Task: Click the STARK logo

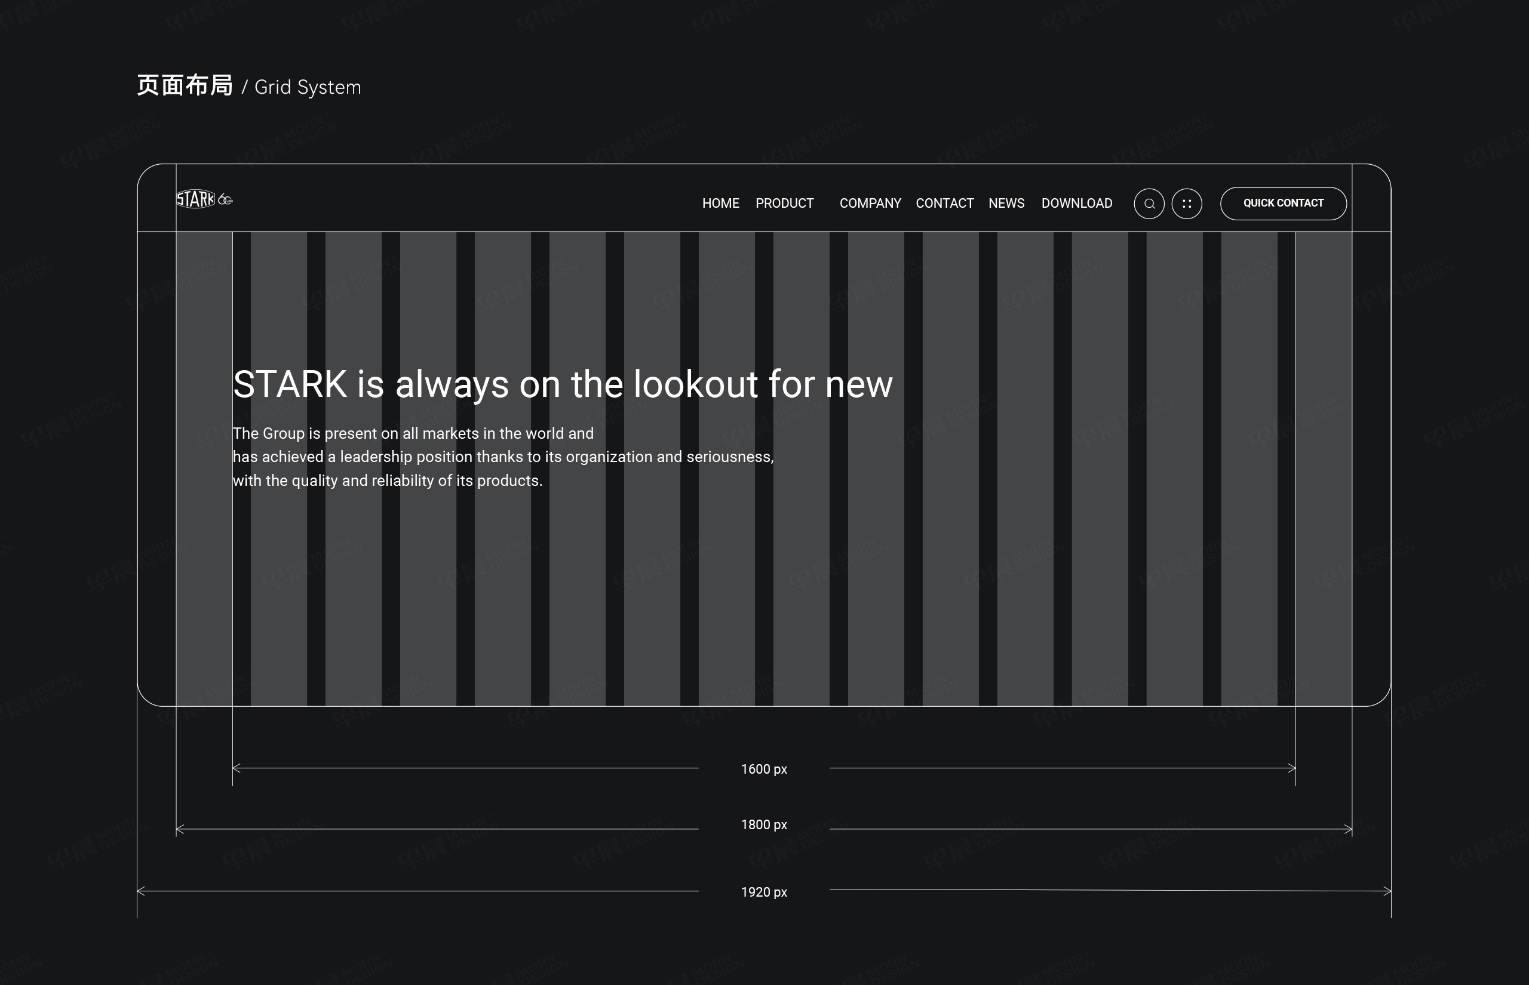Action: pos(195,199)
